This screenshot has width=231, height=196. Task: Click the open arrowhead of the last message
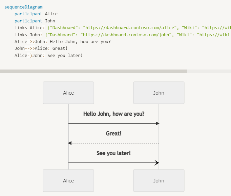pos(156,163)
